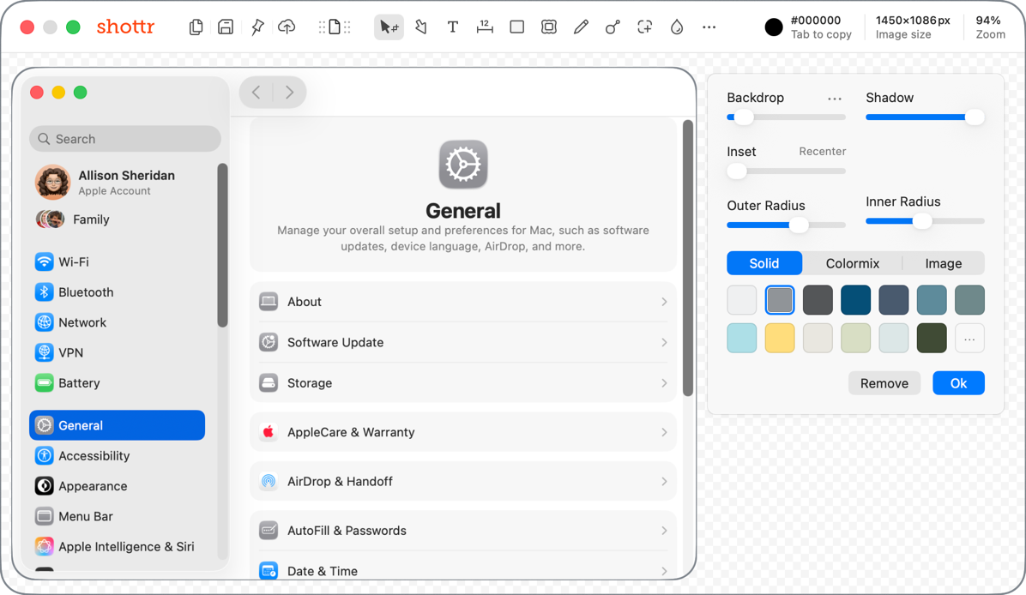
Task: Confirm backdrop with the Ok button
Action: tap(958, 383)
